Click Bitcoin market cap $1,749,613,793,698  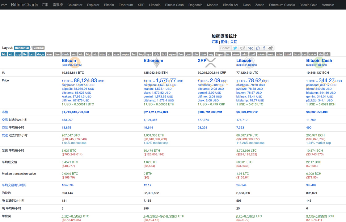75,112
